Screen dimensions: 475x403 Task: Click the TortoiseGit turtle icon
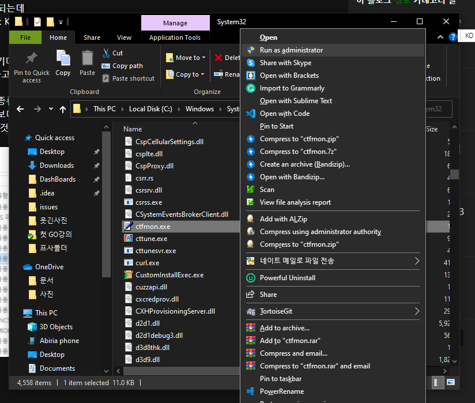(x=251, y=311)
